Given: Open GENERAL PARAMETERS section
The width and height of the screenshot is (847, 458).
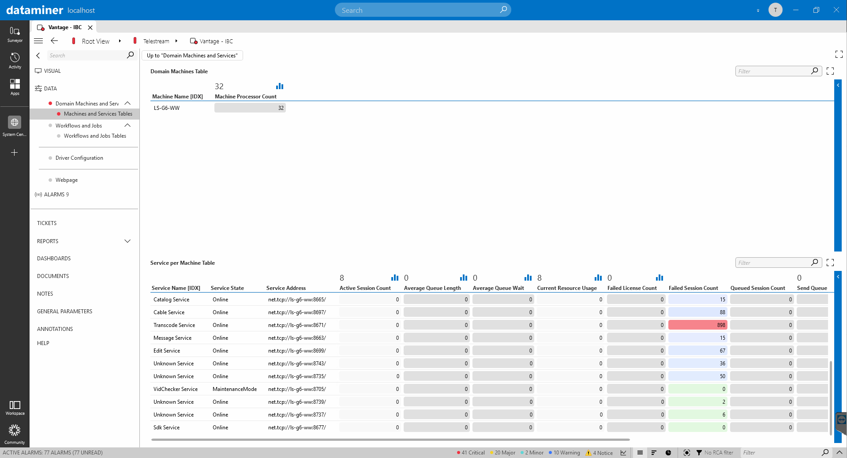Looking at the screenshot, I should pos(64,312).
